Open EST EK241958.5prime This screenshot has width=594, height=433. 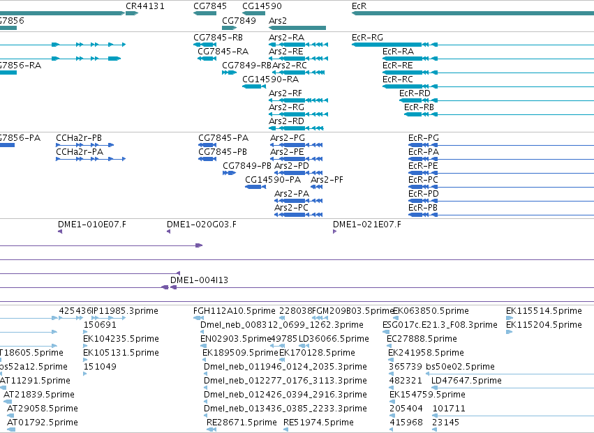[426, 353]
